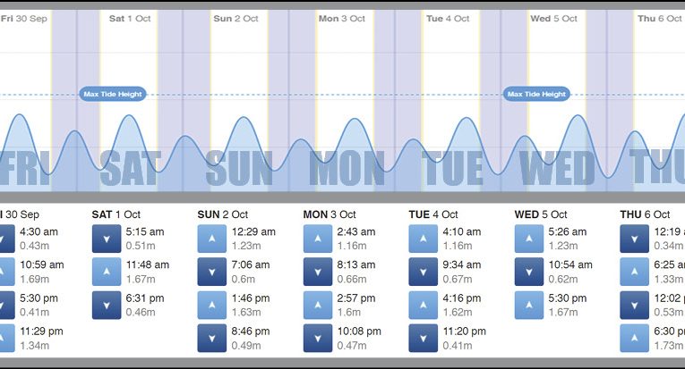
Task: Click the Max Tide Height label near Saturday
Action: click(112, 94)
